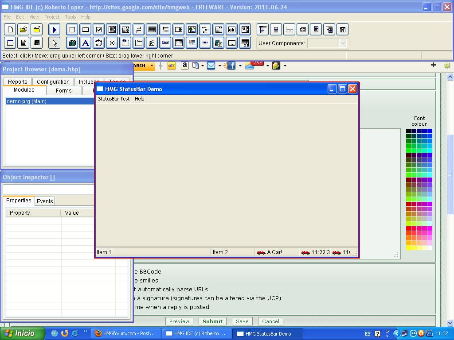Select demo.prg (Main) module entry

(x=50, y=101)
